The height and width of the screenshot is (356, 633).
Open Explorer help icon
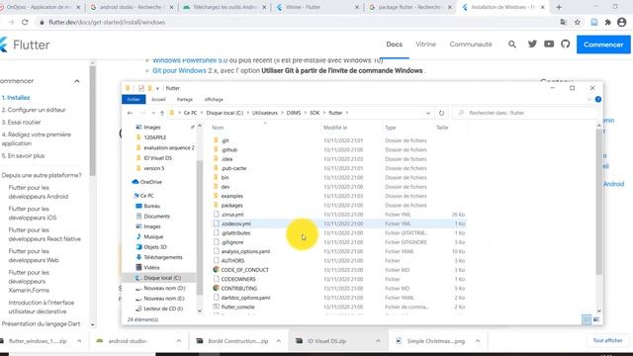coord(597,99)
